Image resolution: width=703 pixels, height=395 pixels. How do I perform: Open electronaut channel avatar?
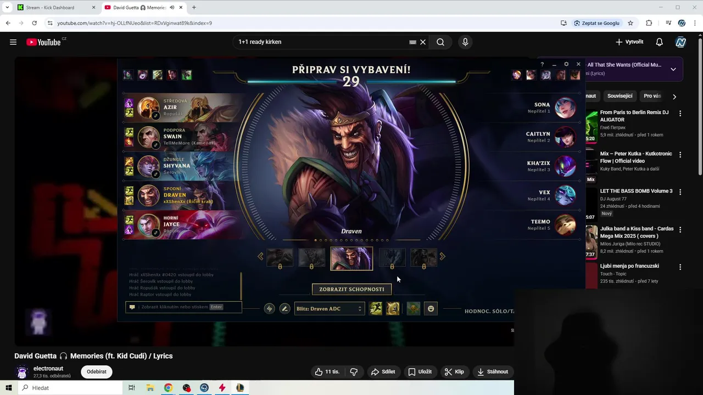pos(22,372)
